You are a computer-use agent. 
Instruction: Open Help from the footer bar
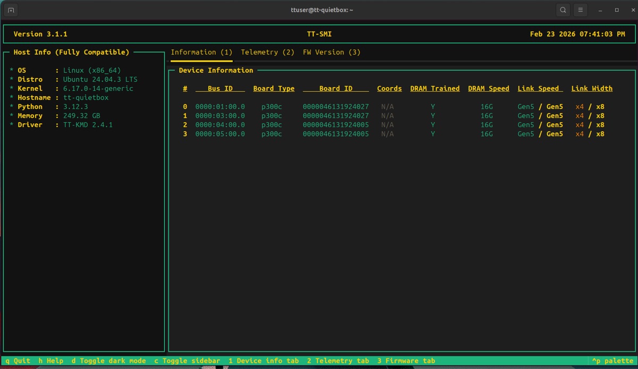coord(51,361)
